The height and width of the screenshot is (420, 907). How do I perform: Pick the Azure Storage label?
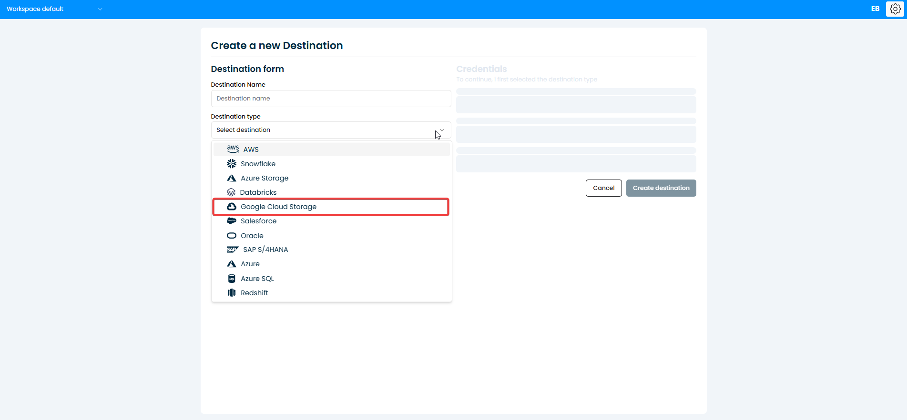pyautogui.click(x=265, y=178)
